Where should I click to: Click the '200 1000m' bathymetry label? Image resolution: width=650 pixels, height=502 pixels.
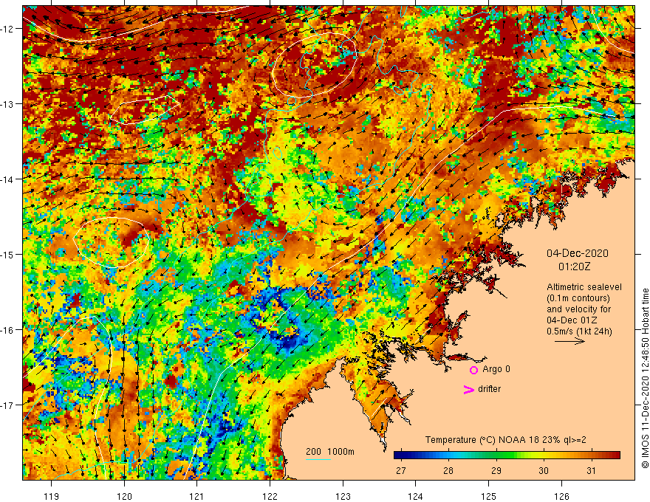[x=330, y=452]
